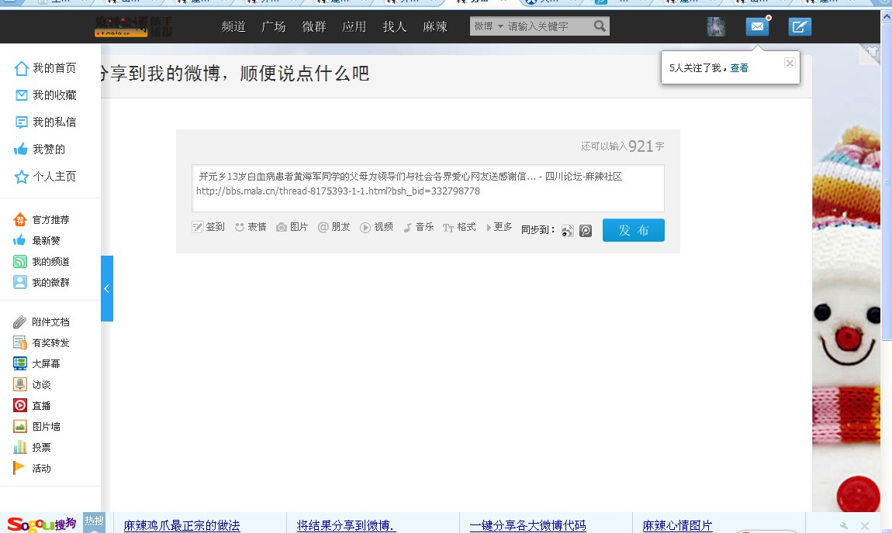Go to 广场 in the top navigation
892x533 pixels.
(274, 26)
